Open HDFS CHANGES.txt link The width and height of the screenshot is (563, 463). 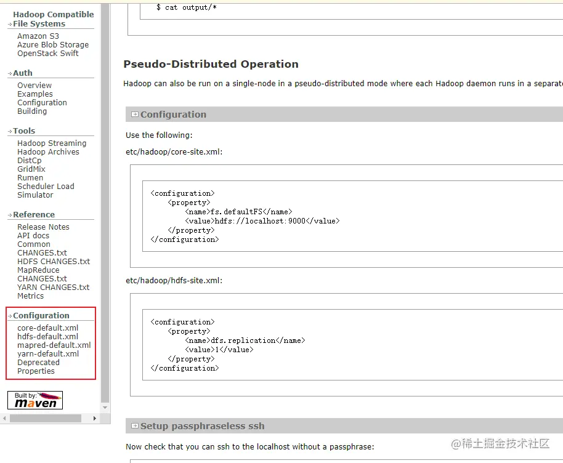[x=54, y=261]
